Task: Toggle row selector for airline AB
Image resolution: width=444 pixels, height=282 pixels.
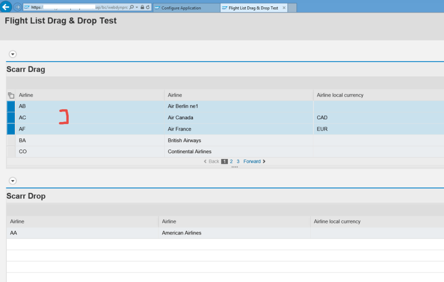Action: pyautogui.click(x=11, y=106)
